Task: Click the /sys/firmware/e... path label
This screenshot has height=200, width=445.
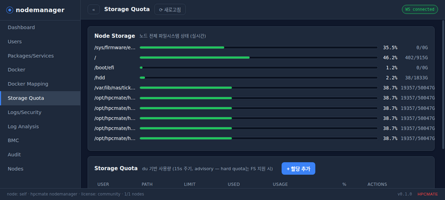Action: point(115,48)
